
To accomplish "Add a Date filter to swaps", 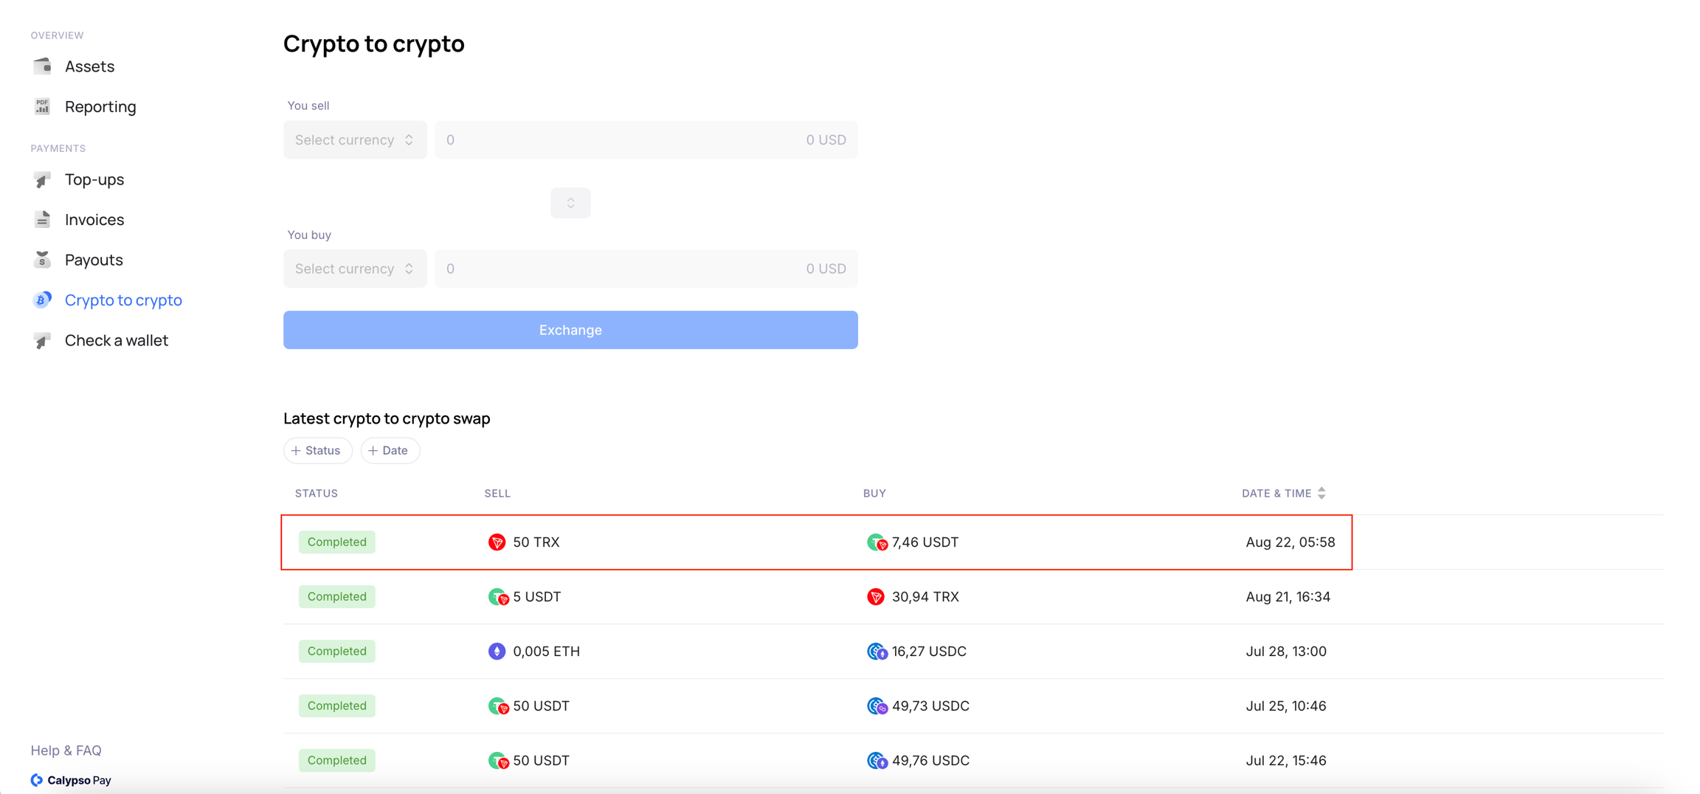I will (x=390, y=451).
